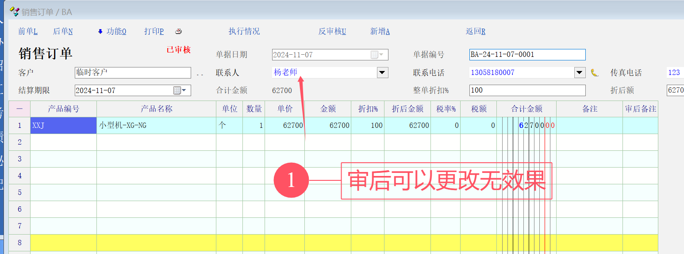Click the two-dot customer lookup button

click(200, 74)
